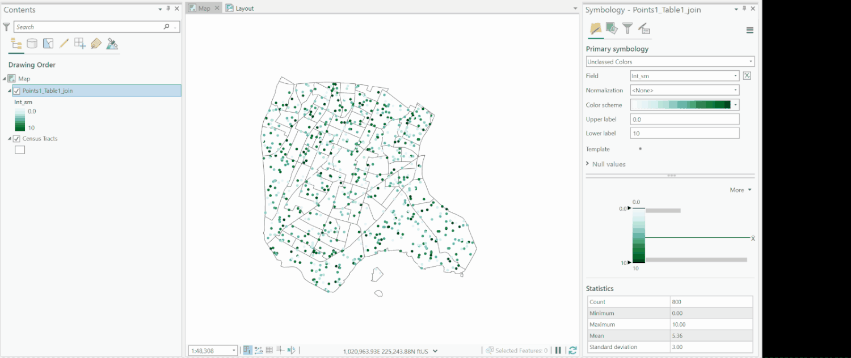The height and width of the screenshot is (358, 851).
Task: Switch to List By Data Source view
Action: pyautogui.click(x=32, y=44)
